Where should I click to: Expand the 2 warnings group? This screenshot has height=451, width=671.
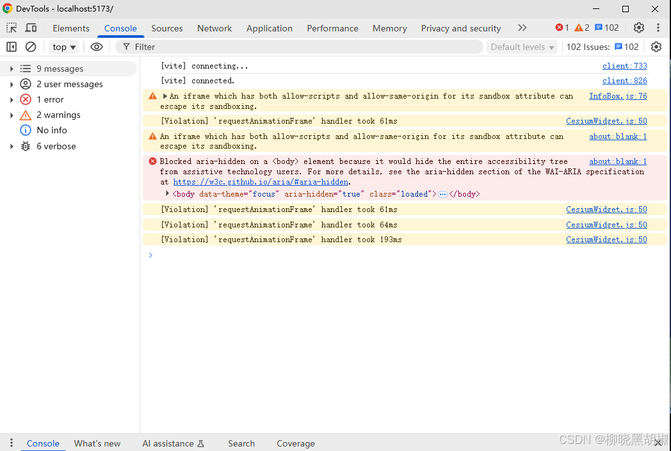(12, 115)
